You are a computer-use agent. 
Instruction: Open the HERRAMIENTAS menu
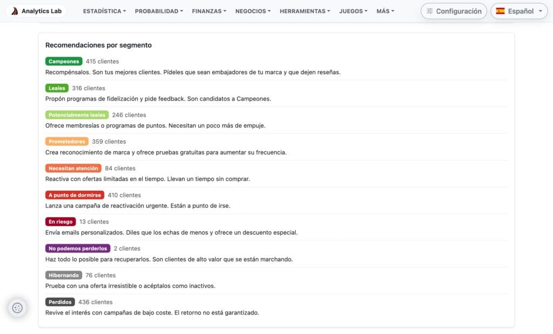(x=305, y=11)
